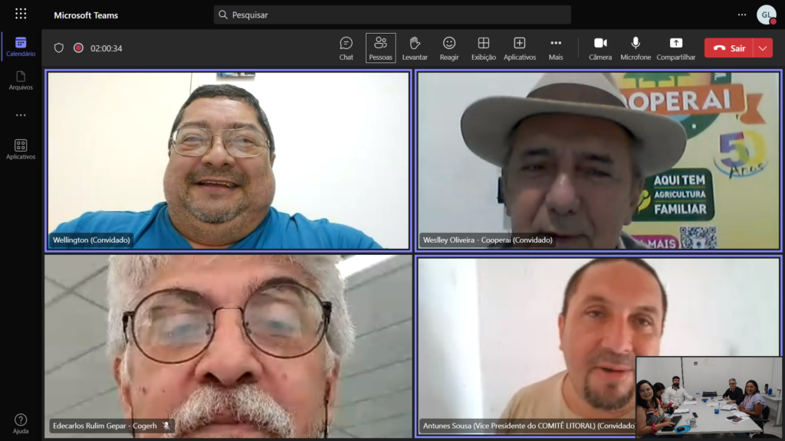Select Edecarlos Rulim's video tile

click(228, 347)
